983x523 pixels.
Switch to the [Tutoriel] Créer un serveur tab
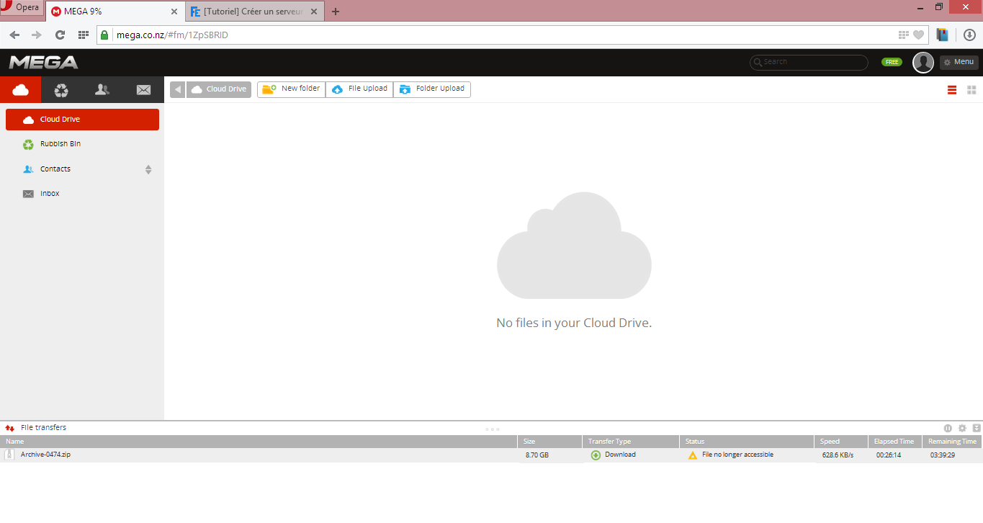(x=255, y=12)
